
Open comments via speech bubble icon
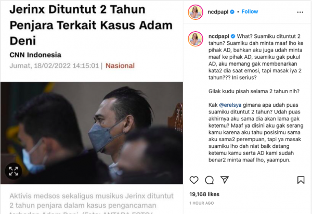(x=210, y=180)
